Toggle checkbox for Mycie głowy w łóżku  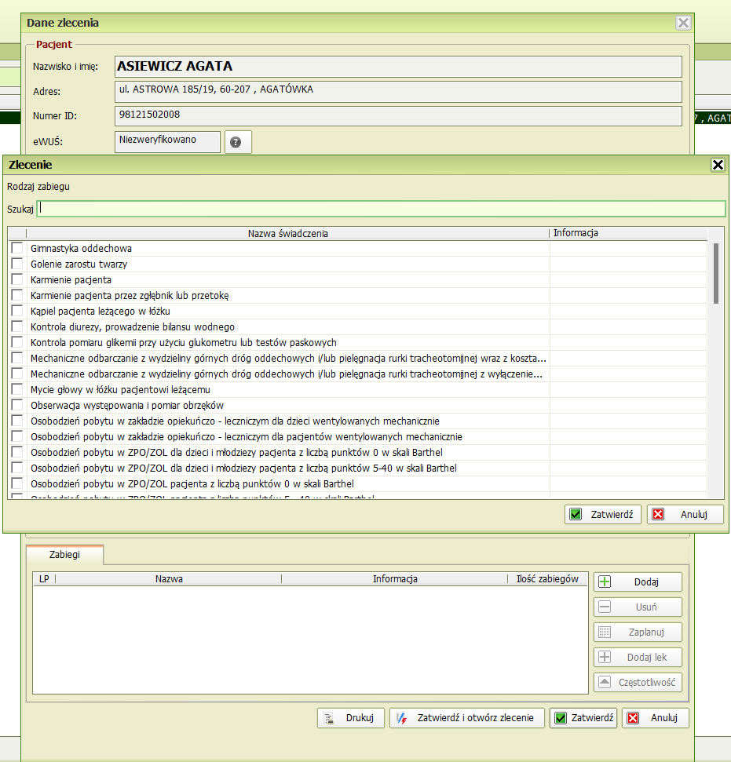[17, 390]
